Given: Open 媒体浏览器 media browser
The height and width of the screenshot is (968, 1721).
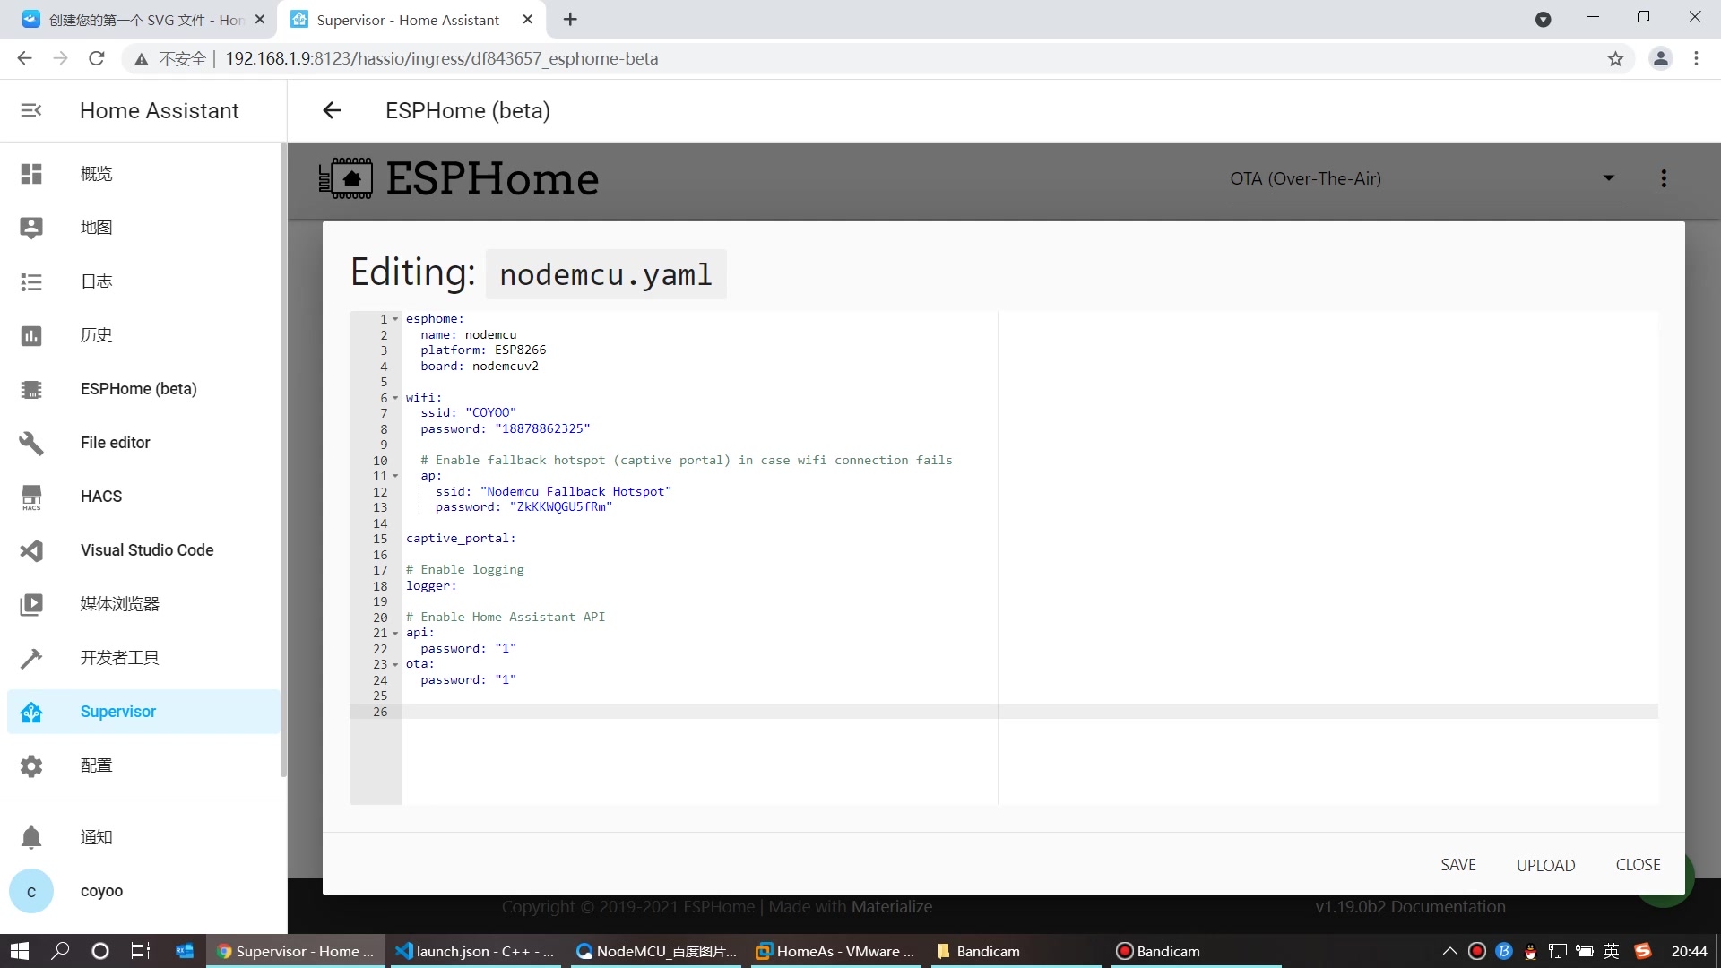Looking at the screenshot, I should (143, 604).
